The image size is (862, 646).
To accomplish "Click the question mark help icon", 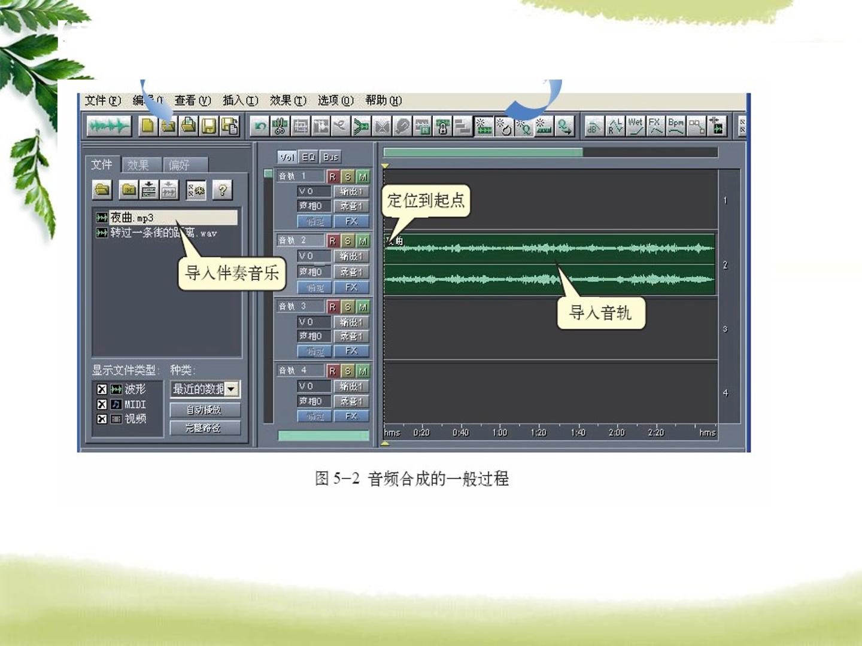I will tap(223, 190).
